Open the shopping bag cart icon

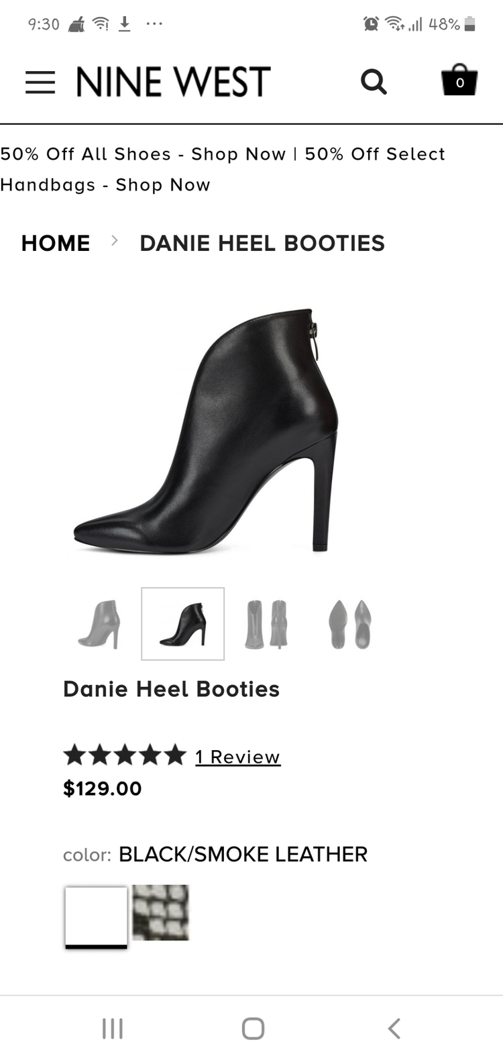(x=459, y=80)
